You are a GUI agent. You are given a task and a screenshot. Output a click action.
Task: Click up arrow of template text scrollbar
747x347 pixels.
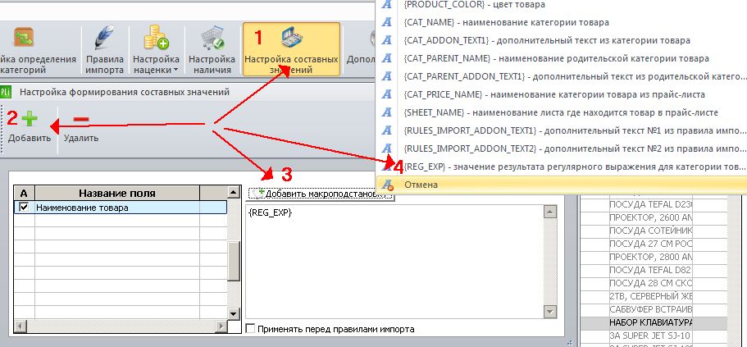[x=549, y=212]
